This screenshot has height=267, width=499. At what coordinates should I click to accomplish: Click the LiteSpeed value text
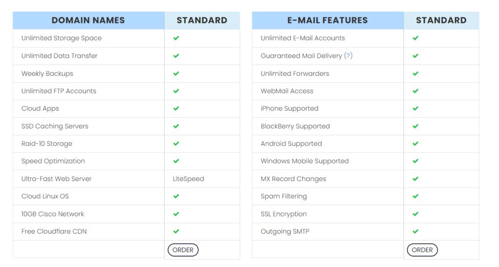coord(188,179)
